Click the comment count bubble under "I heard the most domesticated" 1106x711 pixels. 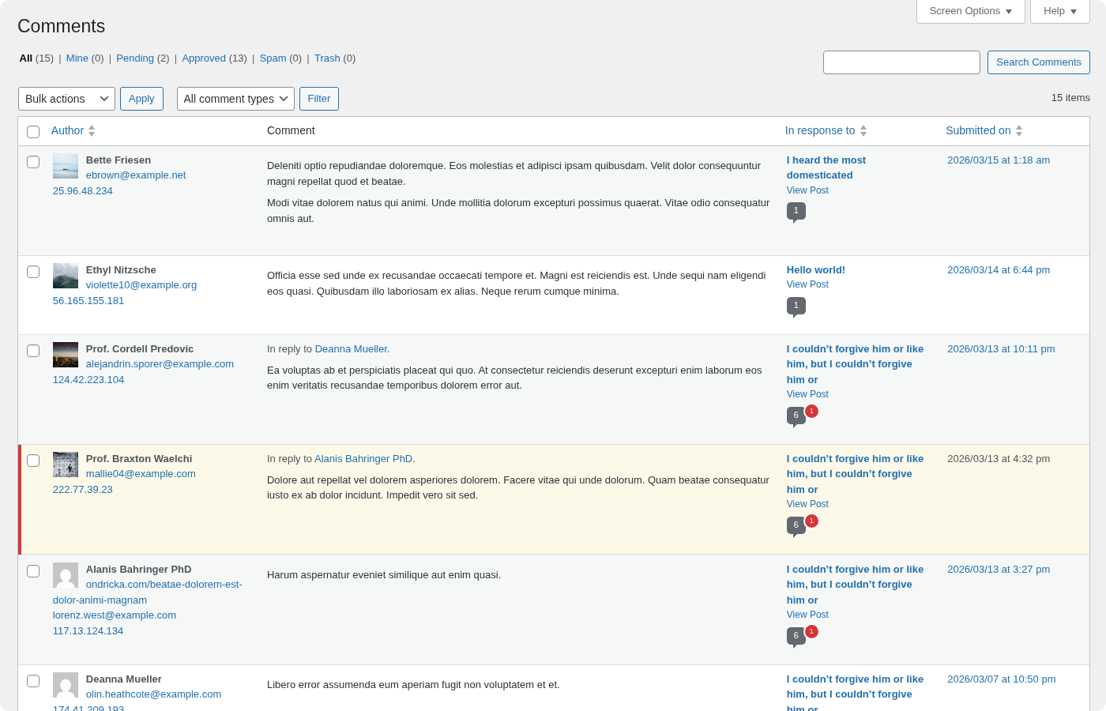click(x=796, y=211)
